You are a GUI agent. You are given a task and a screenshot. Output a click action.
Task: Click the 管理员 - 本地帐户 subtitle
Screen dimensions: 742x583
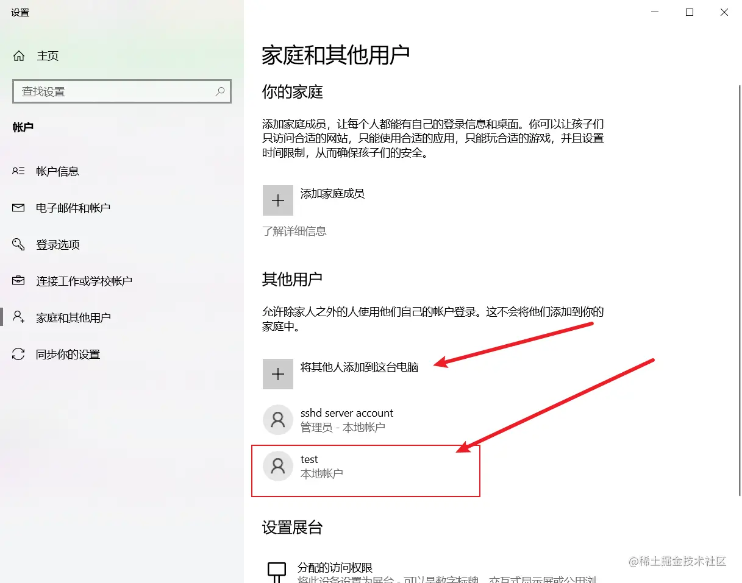click(x=343, y=427)
